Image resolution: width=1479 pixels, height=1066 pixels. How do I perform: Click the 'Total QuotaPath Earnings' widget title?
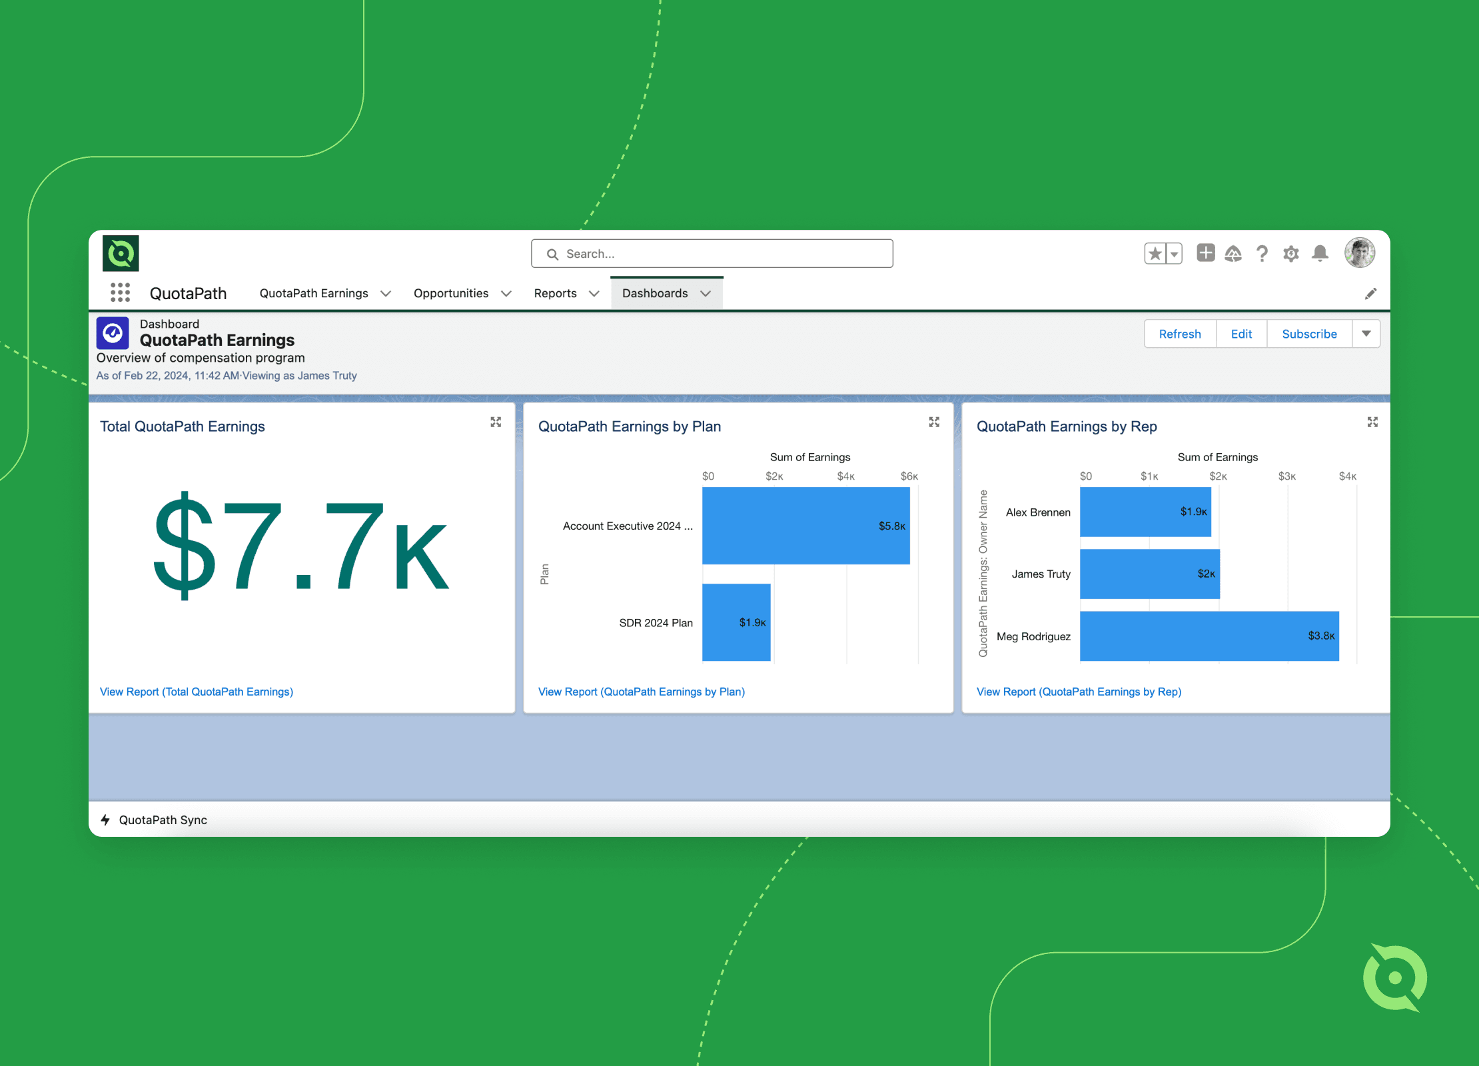pos(182,426)
